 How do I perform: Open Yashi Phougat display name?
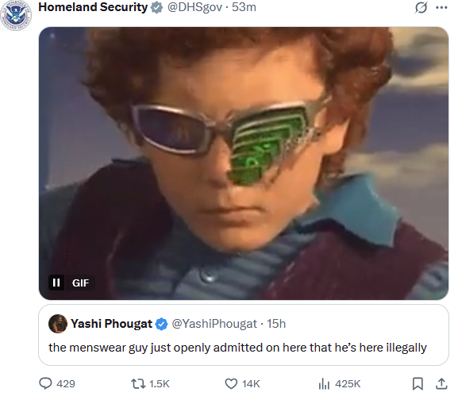111,324
